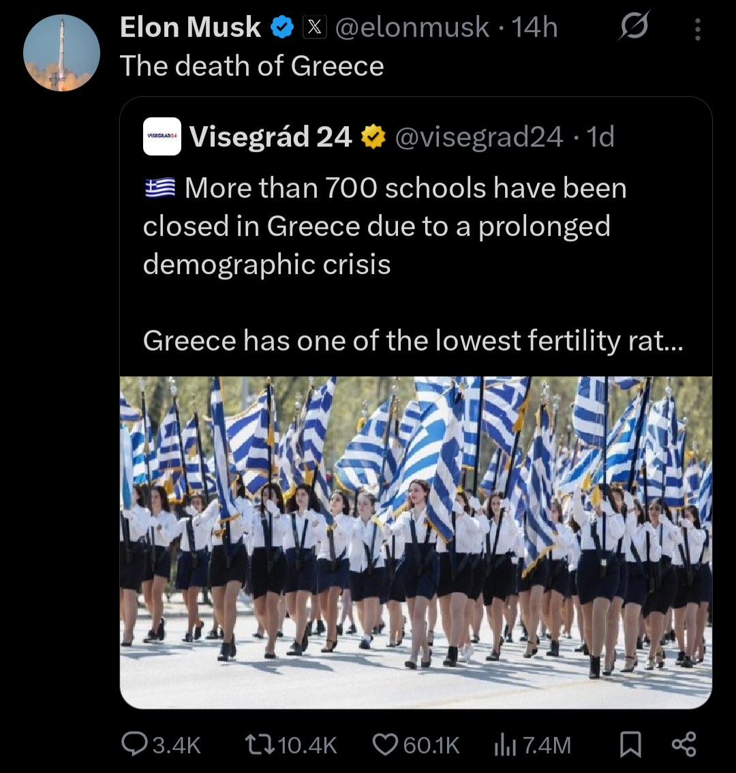The height and width of the screenshot is (773, 736).
Task: Bookmark this post
Action: (x=630, y=744)
